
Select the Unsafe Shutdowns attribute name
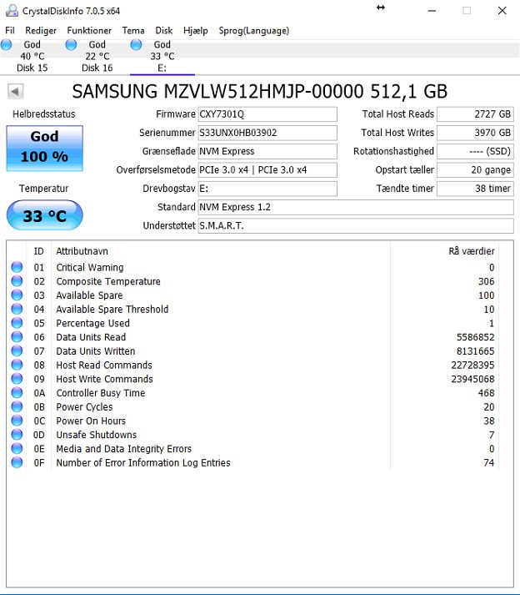[97, 435]
